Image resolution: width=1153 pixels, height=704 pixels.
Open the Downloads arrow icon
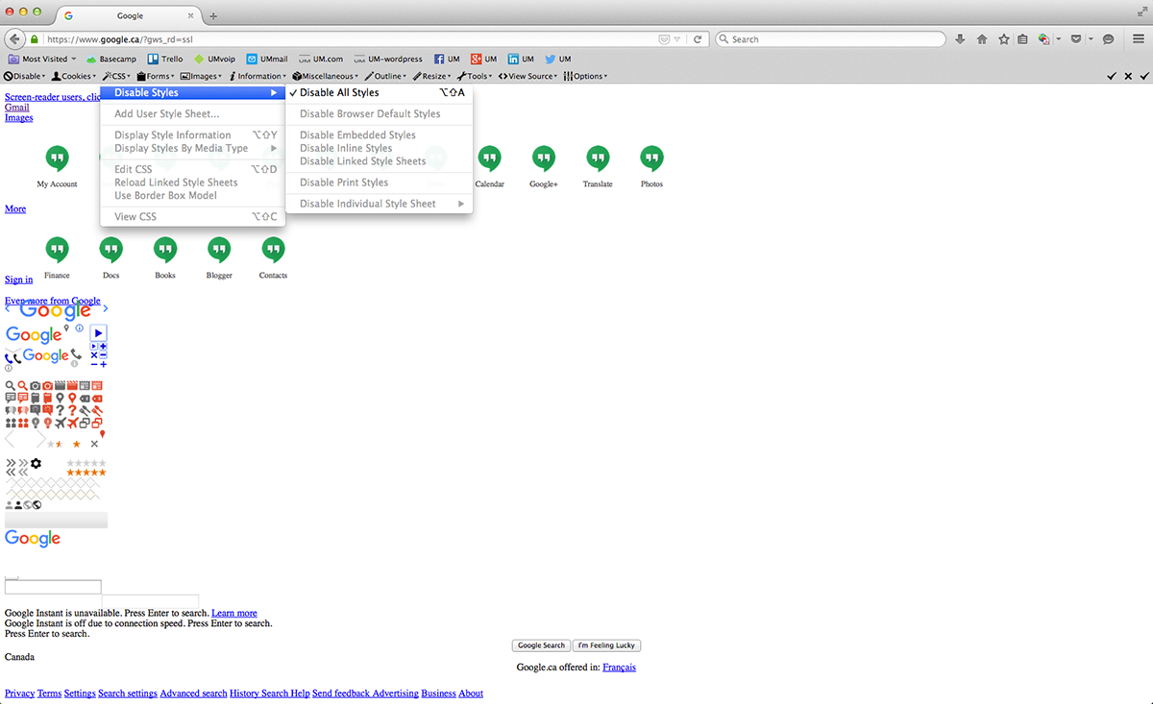pyautogui.click(x=960, y=39)
